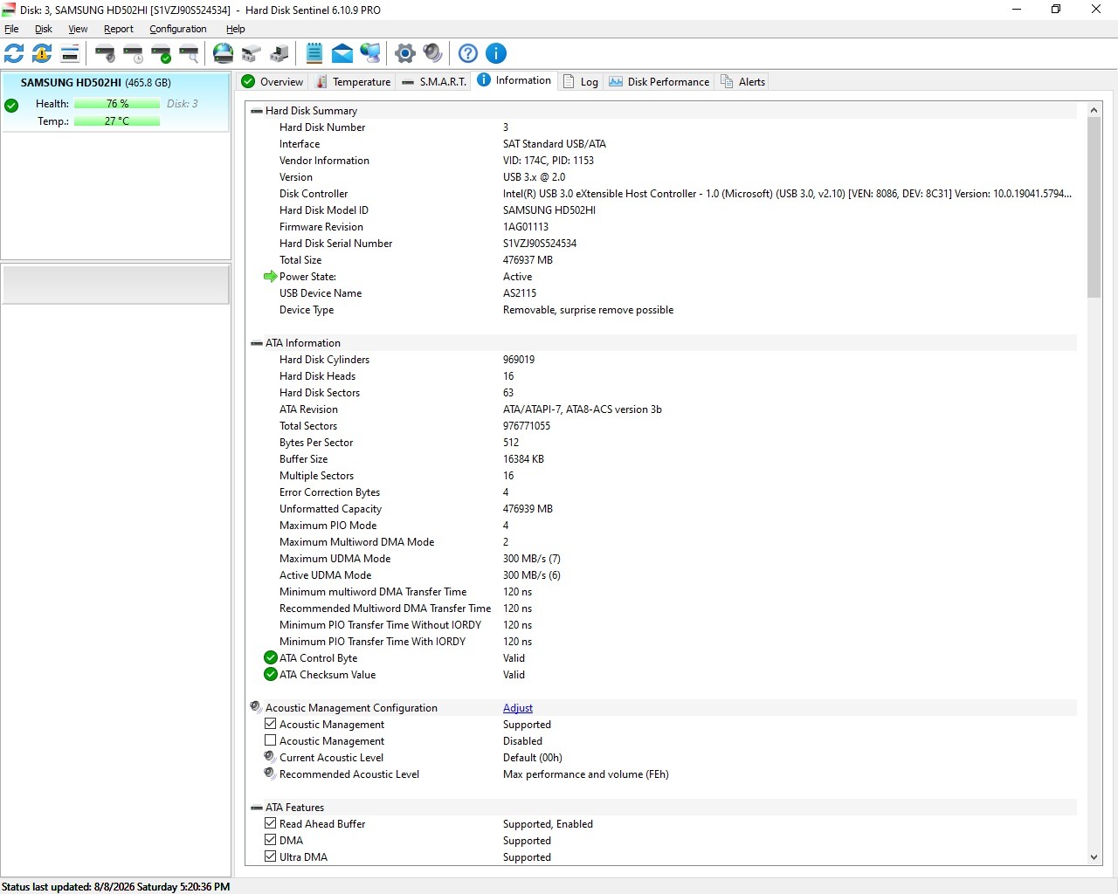This screenshot has height=894, width=1118.
Task: Click the disk-list panel toolbar icon
Action: coord(70,53)
